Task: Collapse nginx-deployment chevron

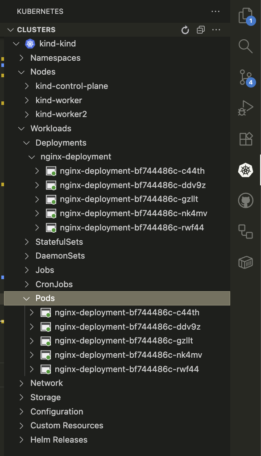Action: (32, 157)
